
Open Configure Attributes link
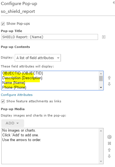pos(17,95)
